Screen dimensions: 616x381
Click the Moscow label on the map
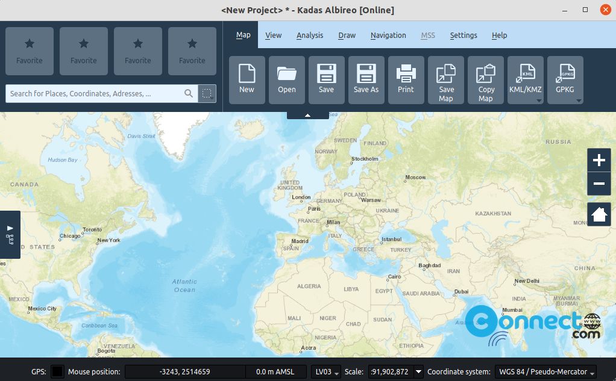(415, 178)
